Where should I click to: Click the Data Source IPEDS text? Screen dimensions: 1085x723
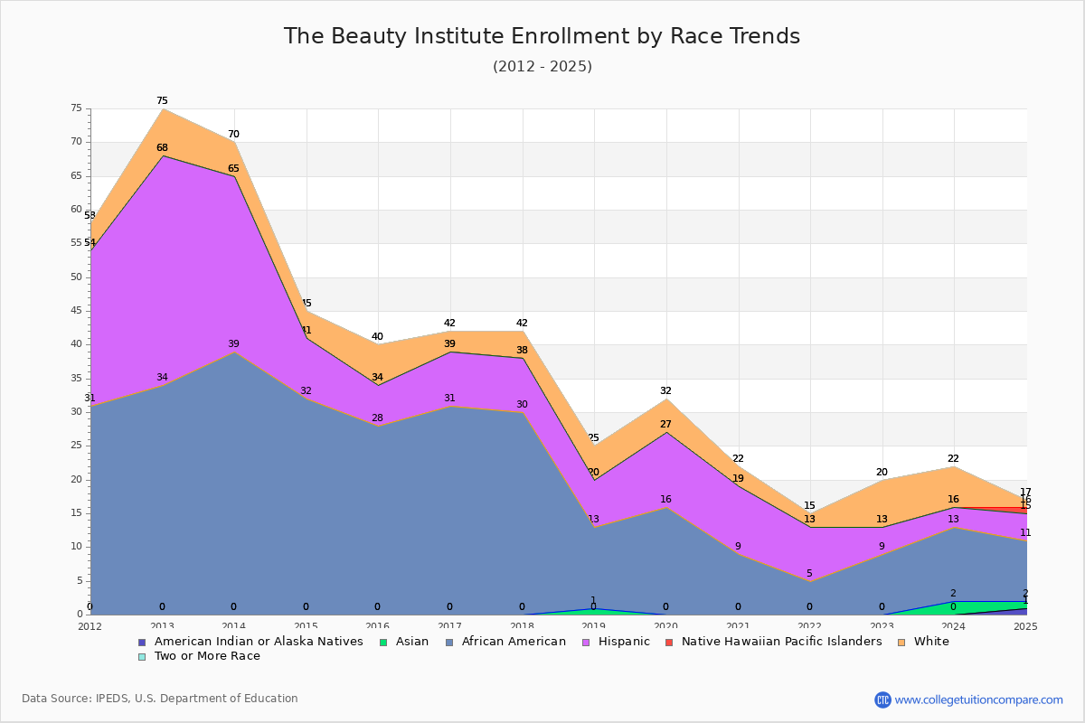point(160,699)
